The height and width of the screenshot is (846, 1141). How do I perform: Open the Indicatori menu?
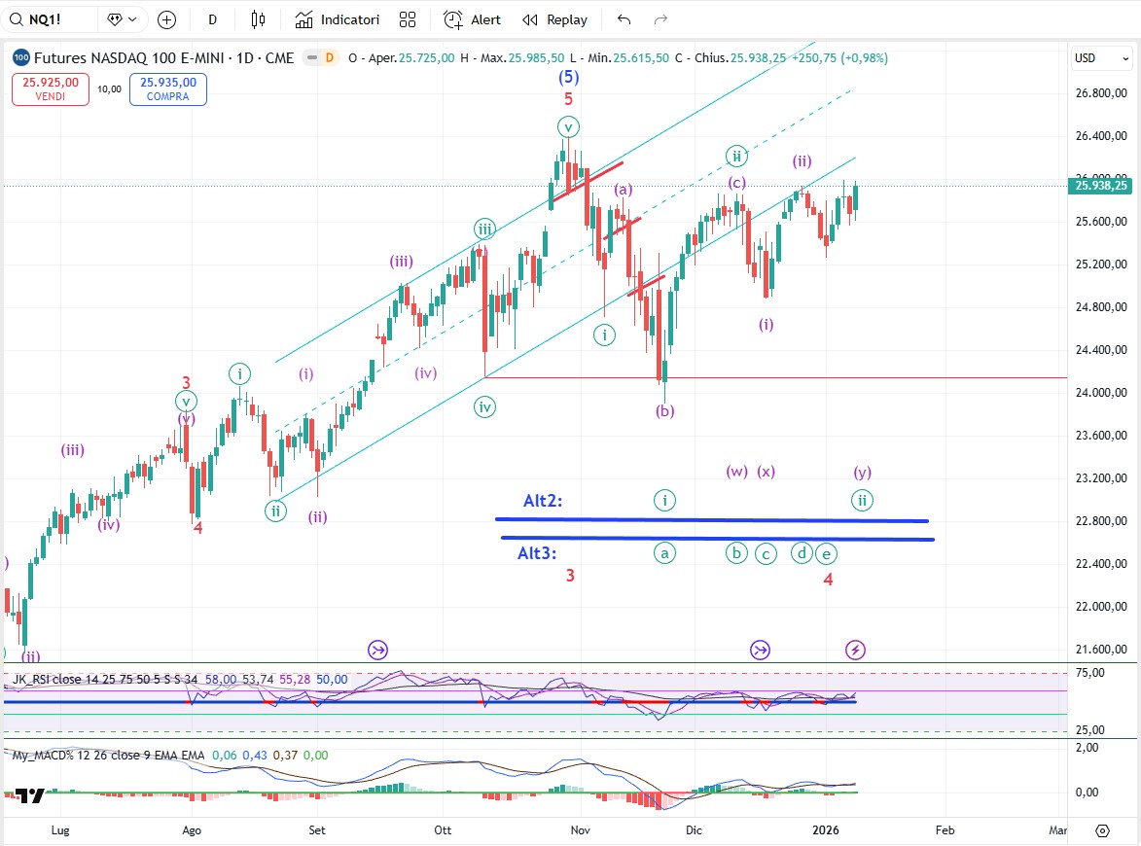(x=337, y=19)
